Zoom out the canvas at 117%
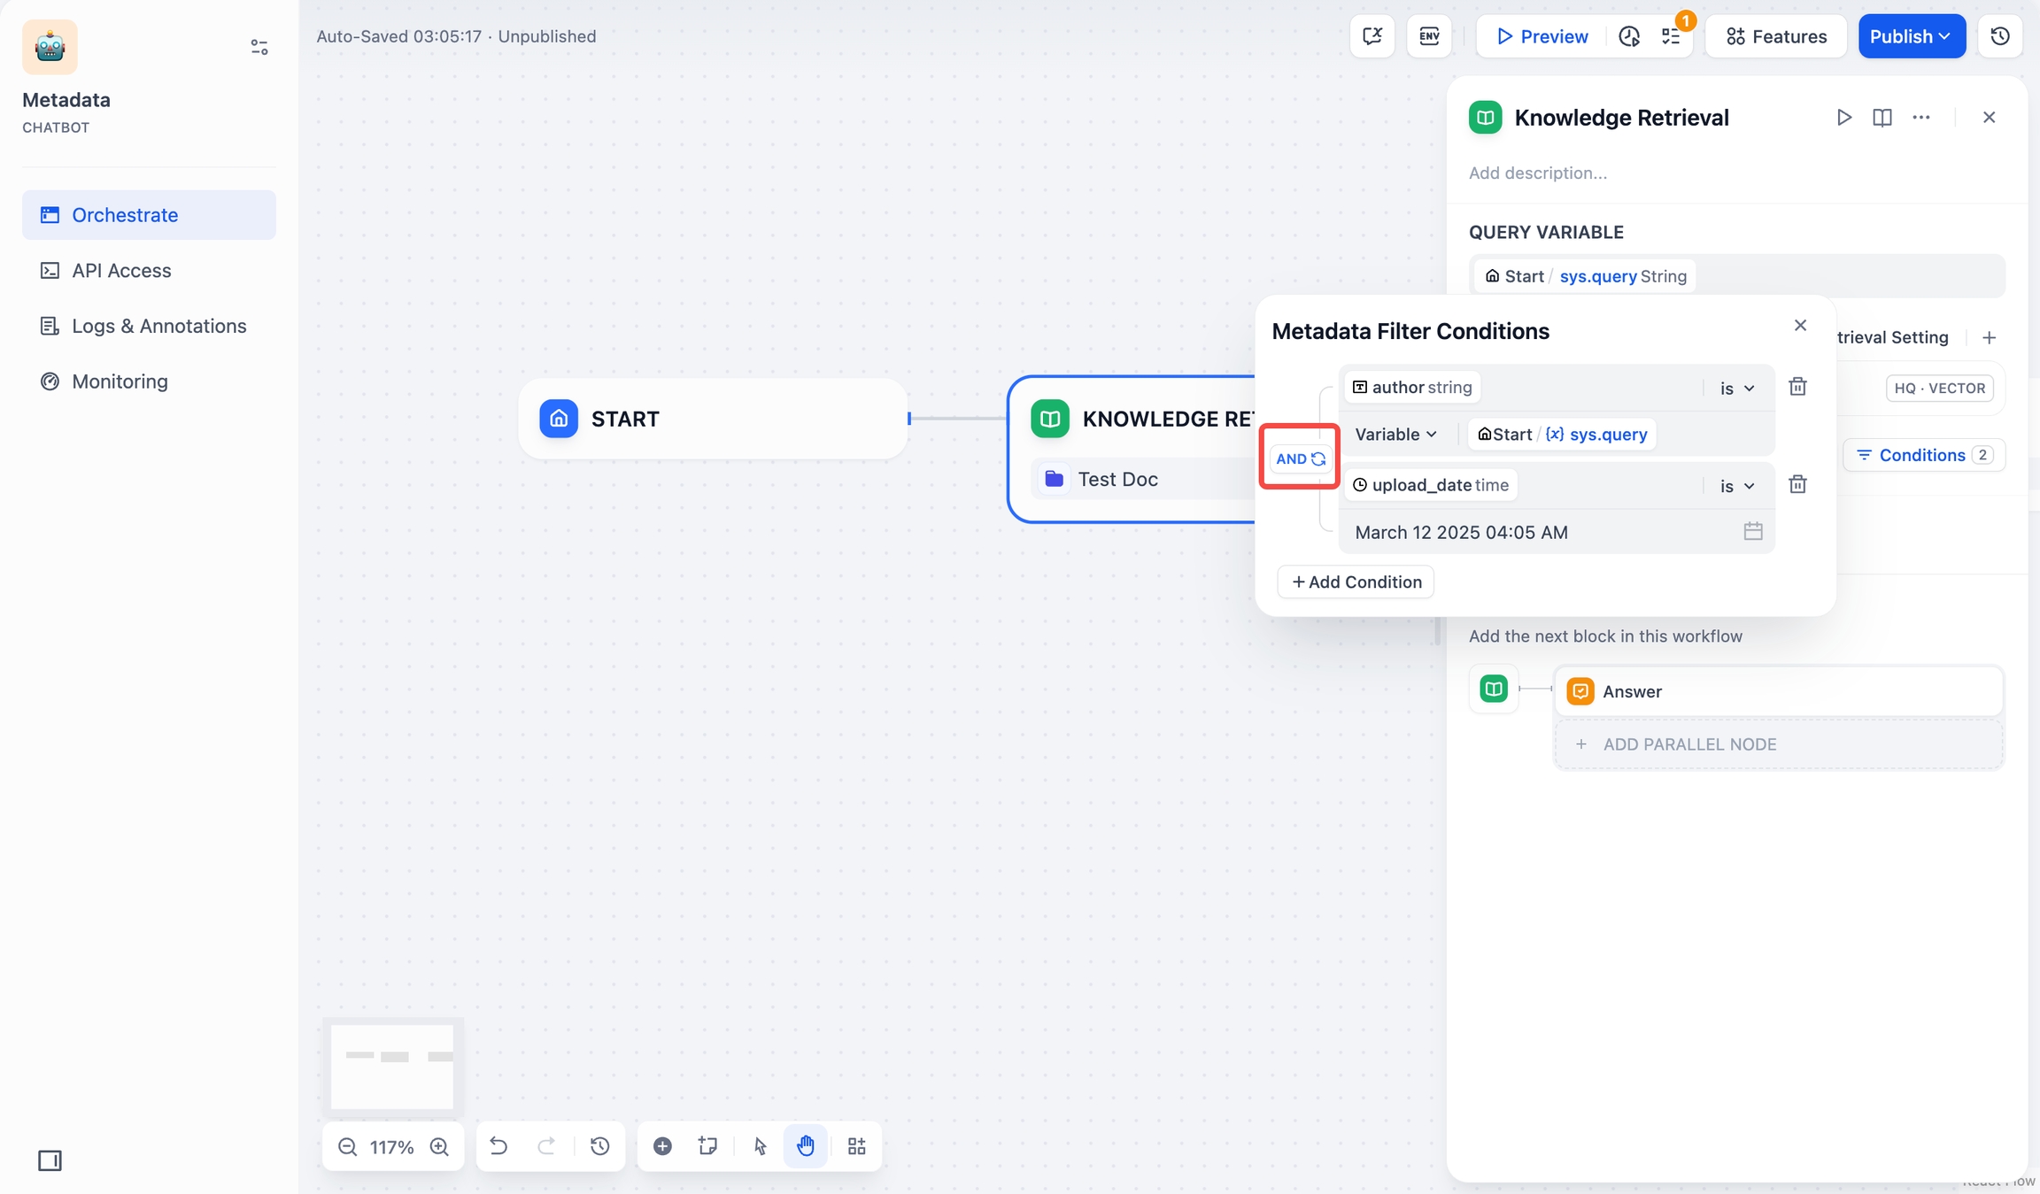Image resolution: width=2040 pixels, height=1194 pixels. pos(347,1147)
